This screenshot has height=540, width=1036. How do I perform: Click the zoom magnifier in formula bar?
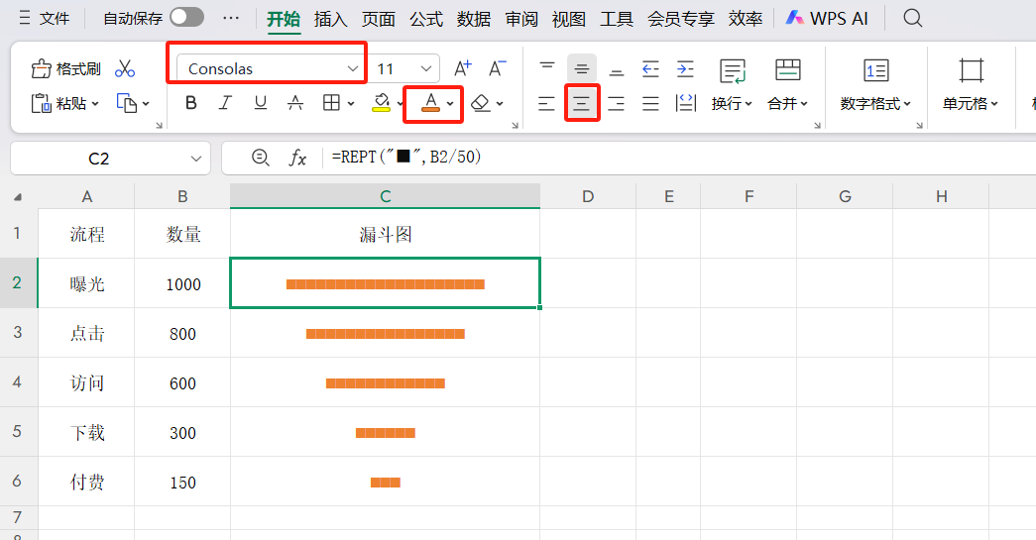click(x=261, y=158)
